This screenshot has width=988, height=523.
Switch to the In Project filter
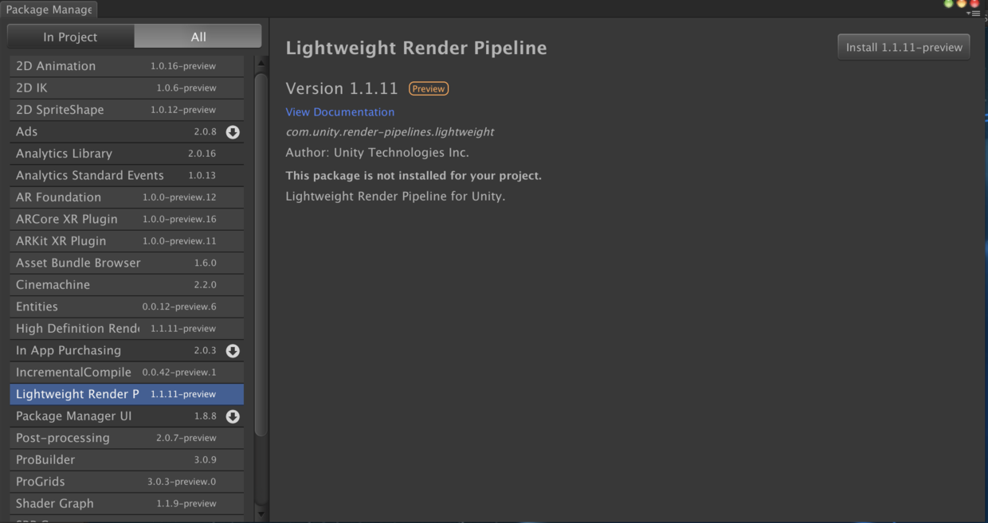click(70, 37)
